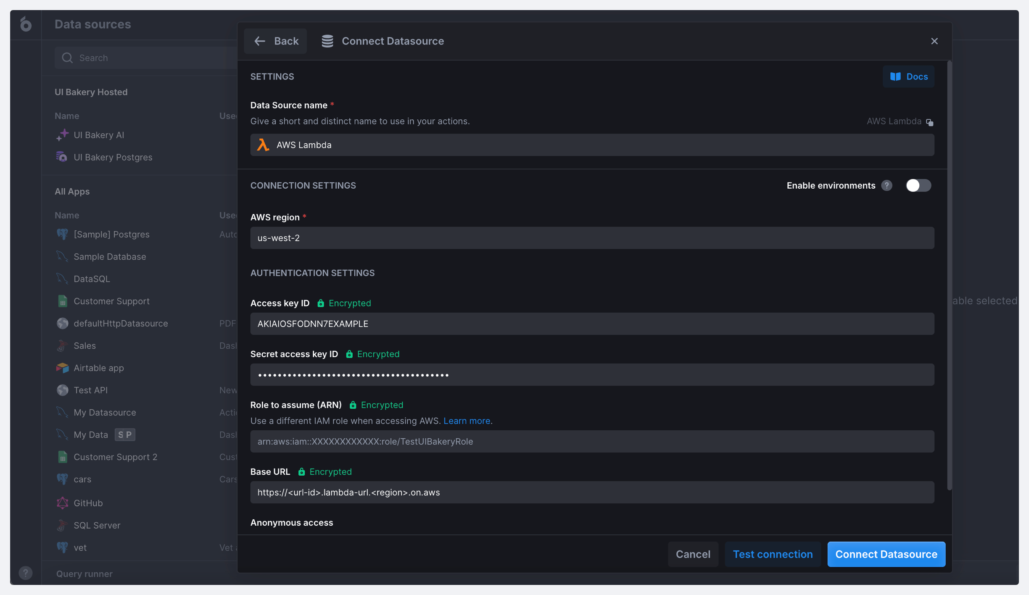Screen dimensions: 1029x595
Task: Select the My Datasource row
Action: tap(105, 413)
